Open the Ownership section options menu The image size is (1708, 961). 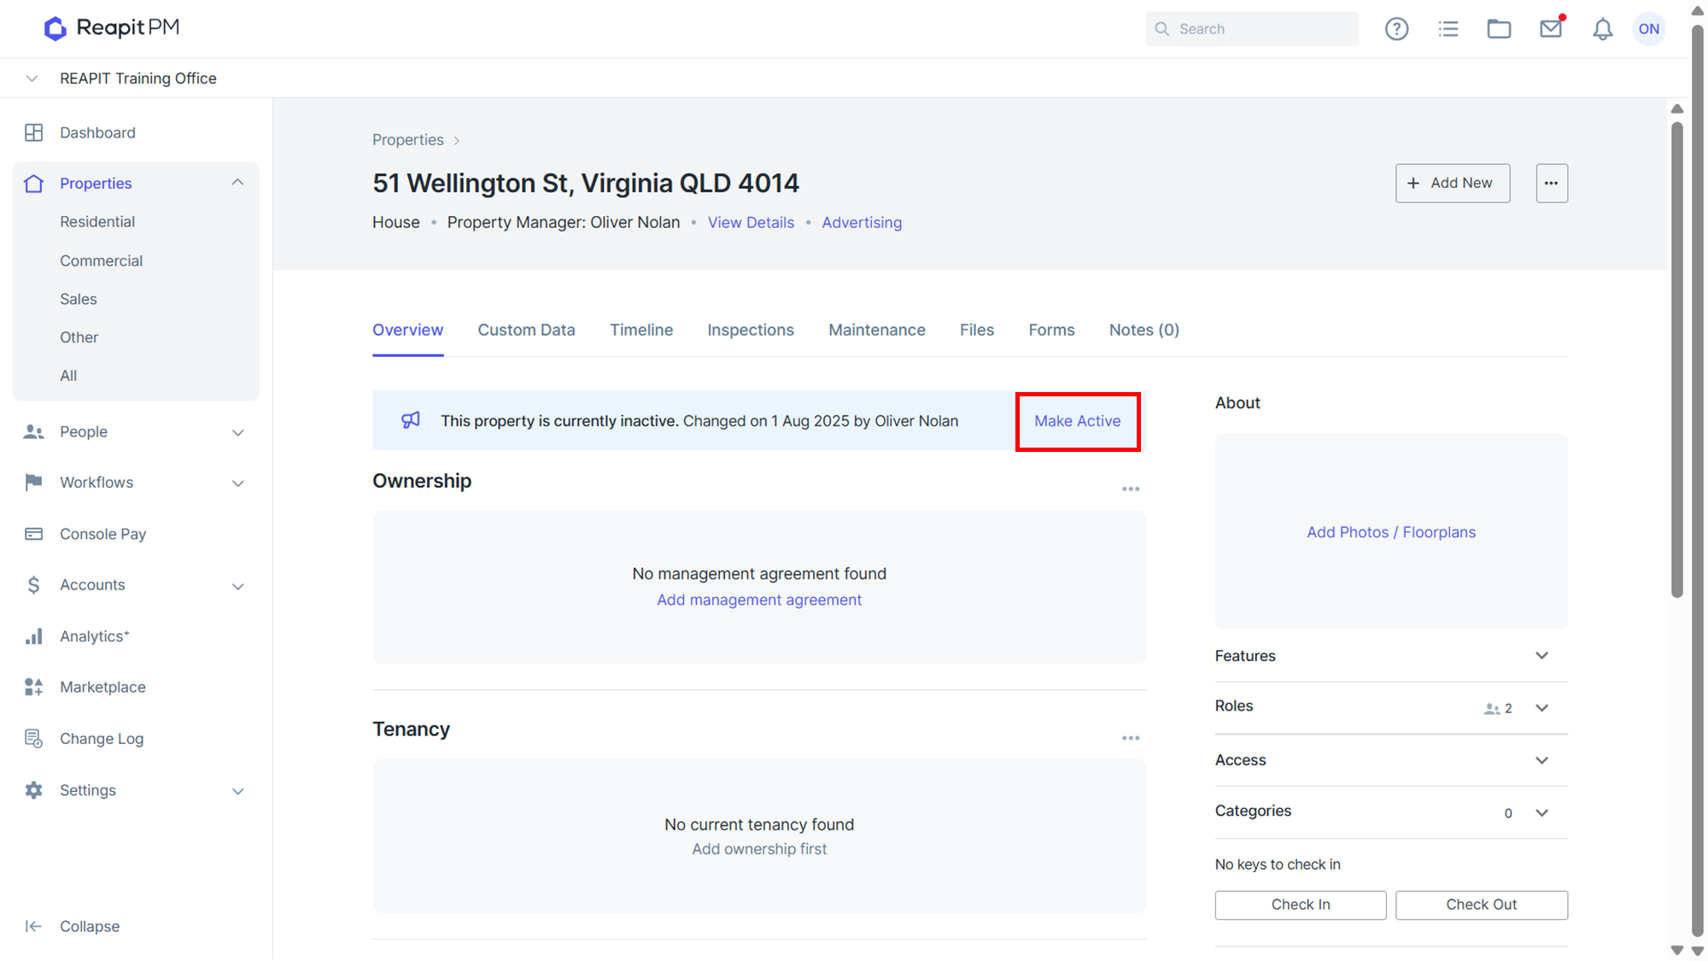tap(1131, 489)
